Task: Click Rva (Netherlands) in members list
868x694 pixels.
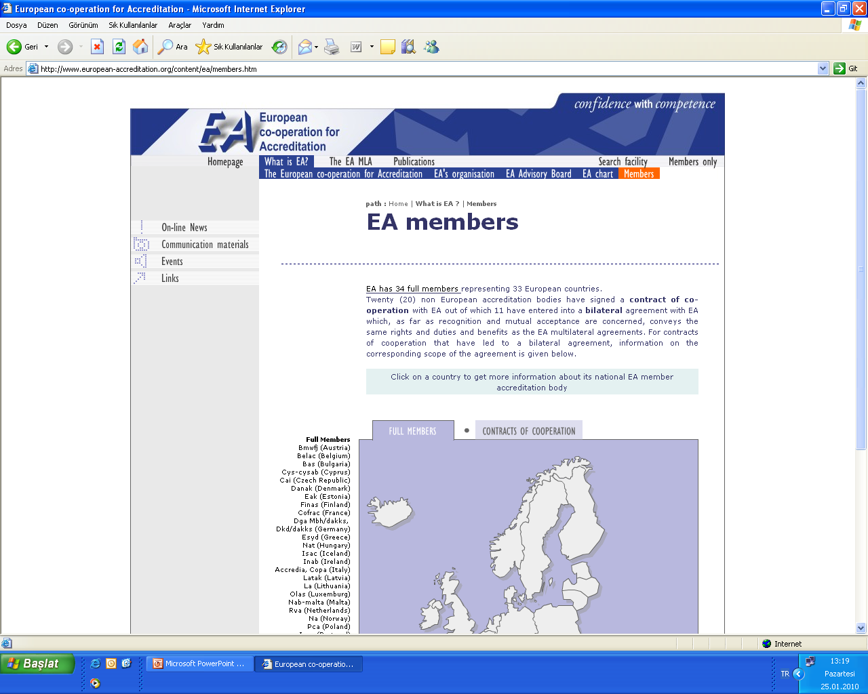Action: (319, 611)
